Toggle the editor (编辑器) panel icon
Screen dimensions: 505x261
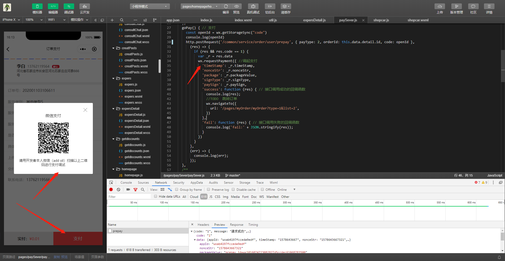tap(53, 7)
